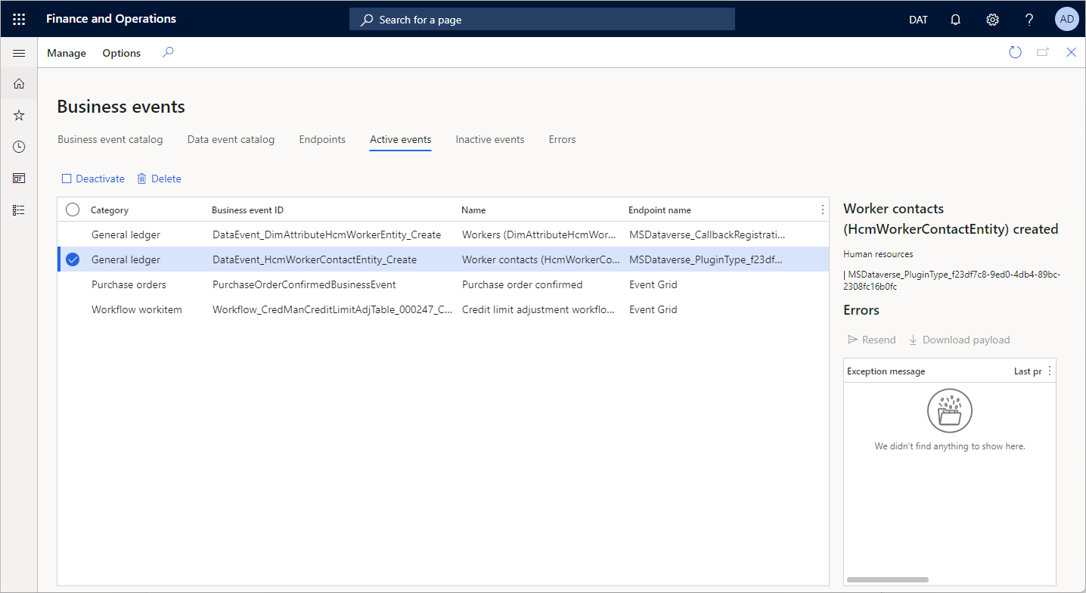Viewport: 1086px width, 593px height.
Task: Expand the navigation pane with the hamburger menu
Action: pyautogui.click(x=19, y=52)
